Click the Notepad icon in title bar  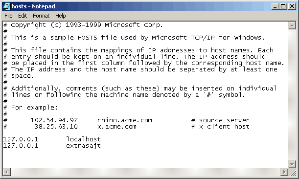[6, 6]
